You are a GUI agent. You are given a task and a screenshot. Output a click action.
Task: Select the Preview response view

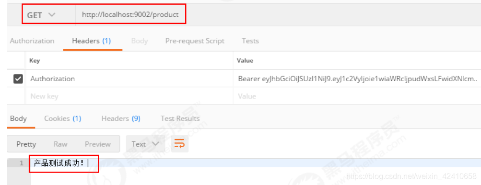97,144
